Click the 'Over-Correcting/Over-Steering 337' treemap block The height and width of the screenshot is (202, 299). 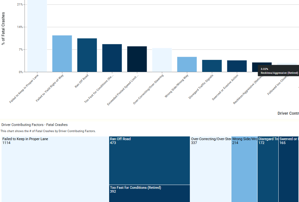(x=210, y=168)
